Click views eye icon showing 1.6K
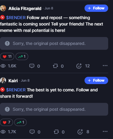This screenshot has height=139, width=113. coord(3,66)
